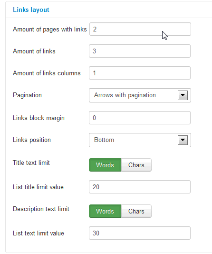The image size is (212, 254).
Task: Select Words for Title text limit
Action: coord(105,165)
